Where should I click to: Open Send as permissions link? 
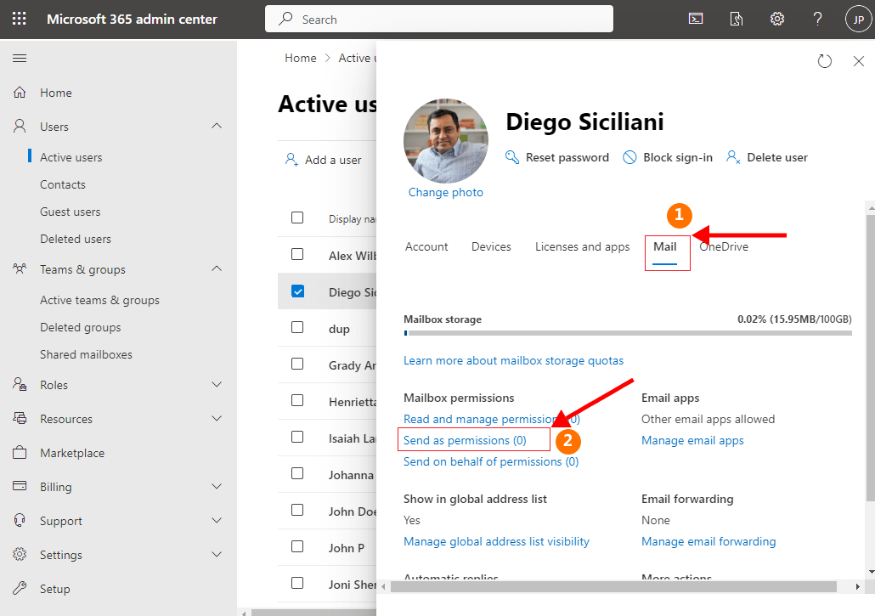(x=465, y=440)
